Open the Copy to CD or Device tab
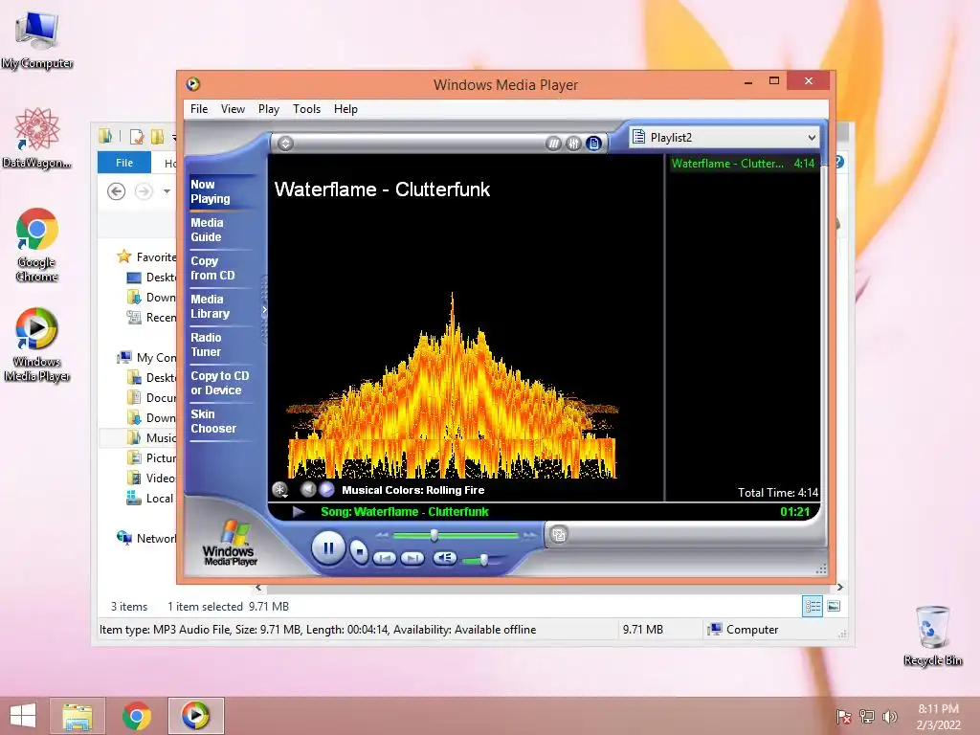 [x=219, y=383]
